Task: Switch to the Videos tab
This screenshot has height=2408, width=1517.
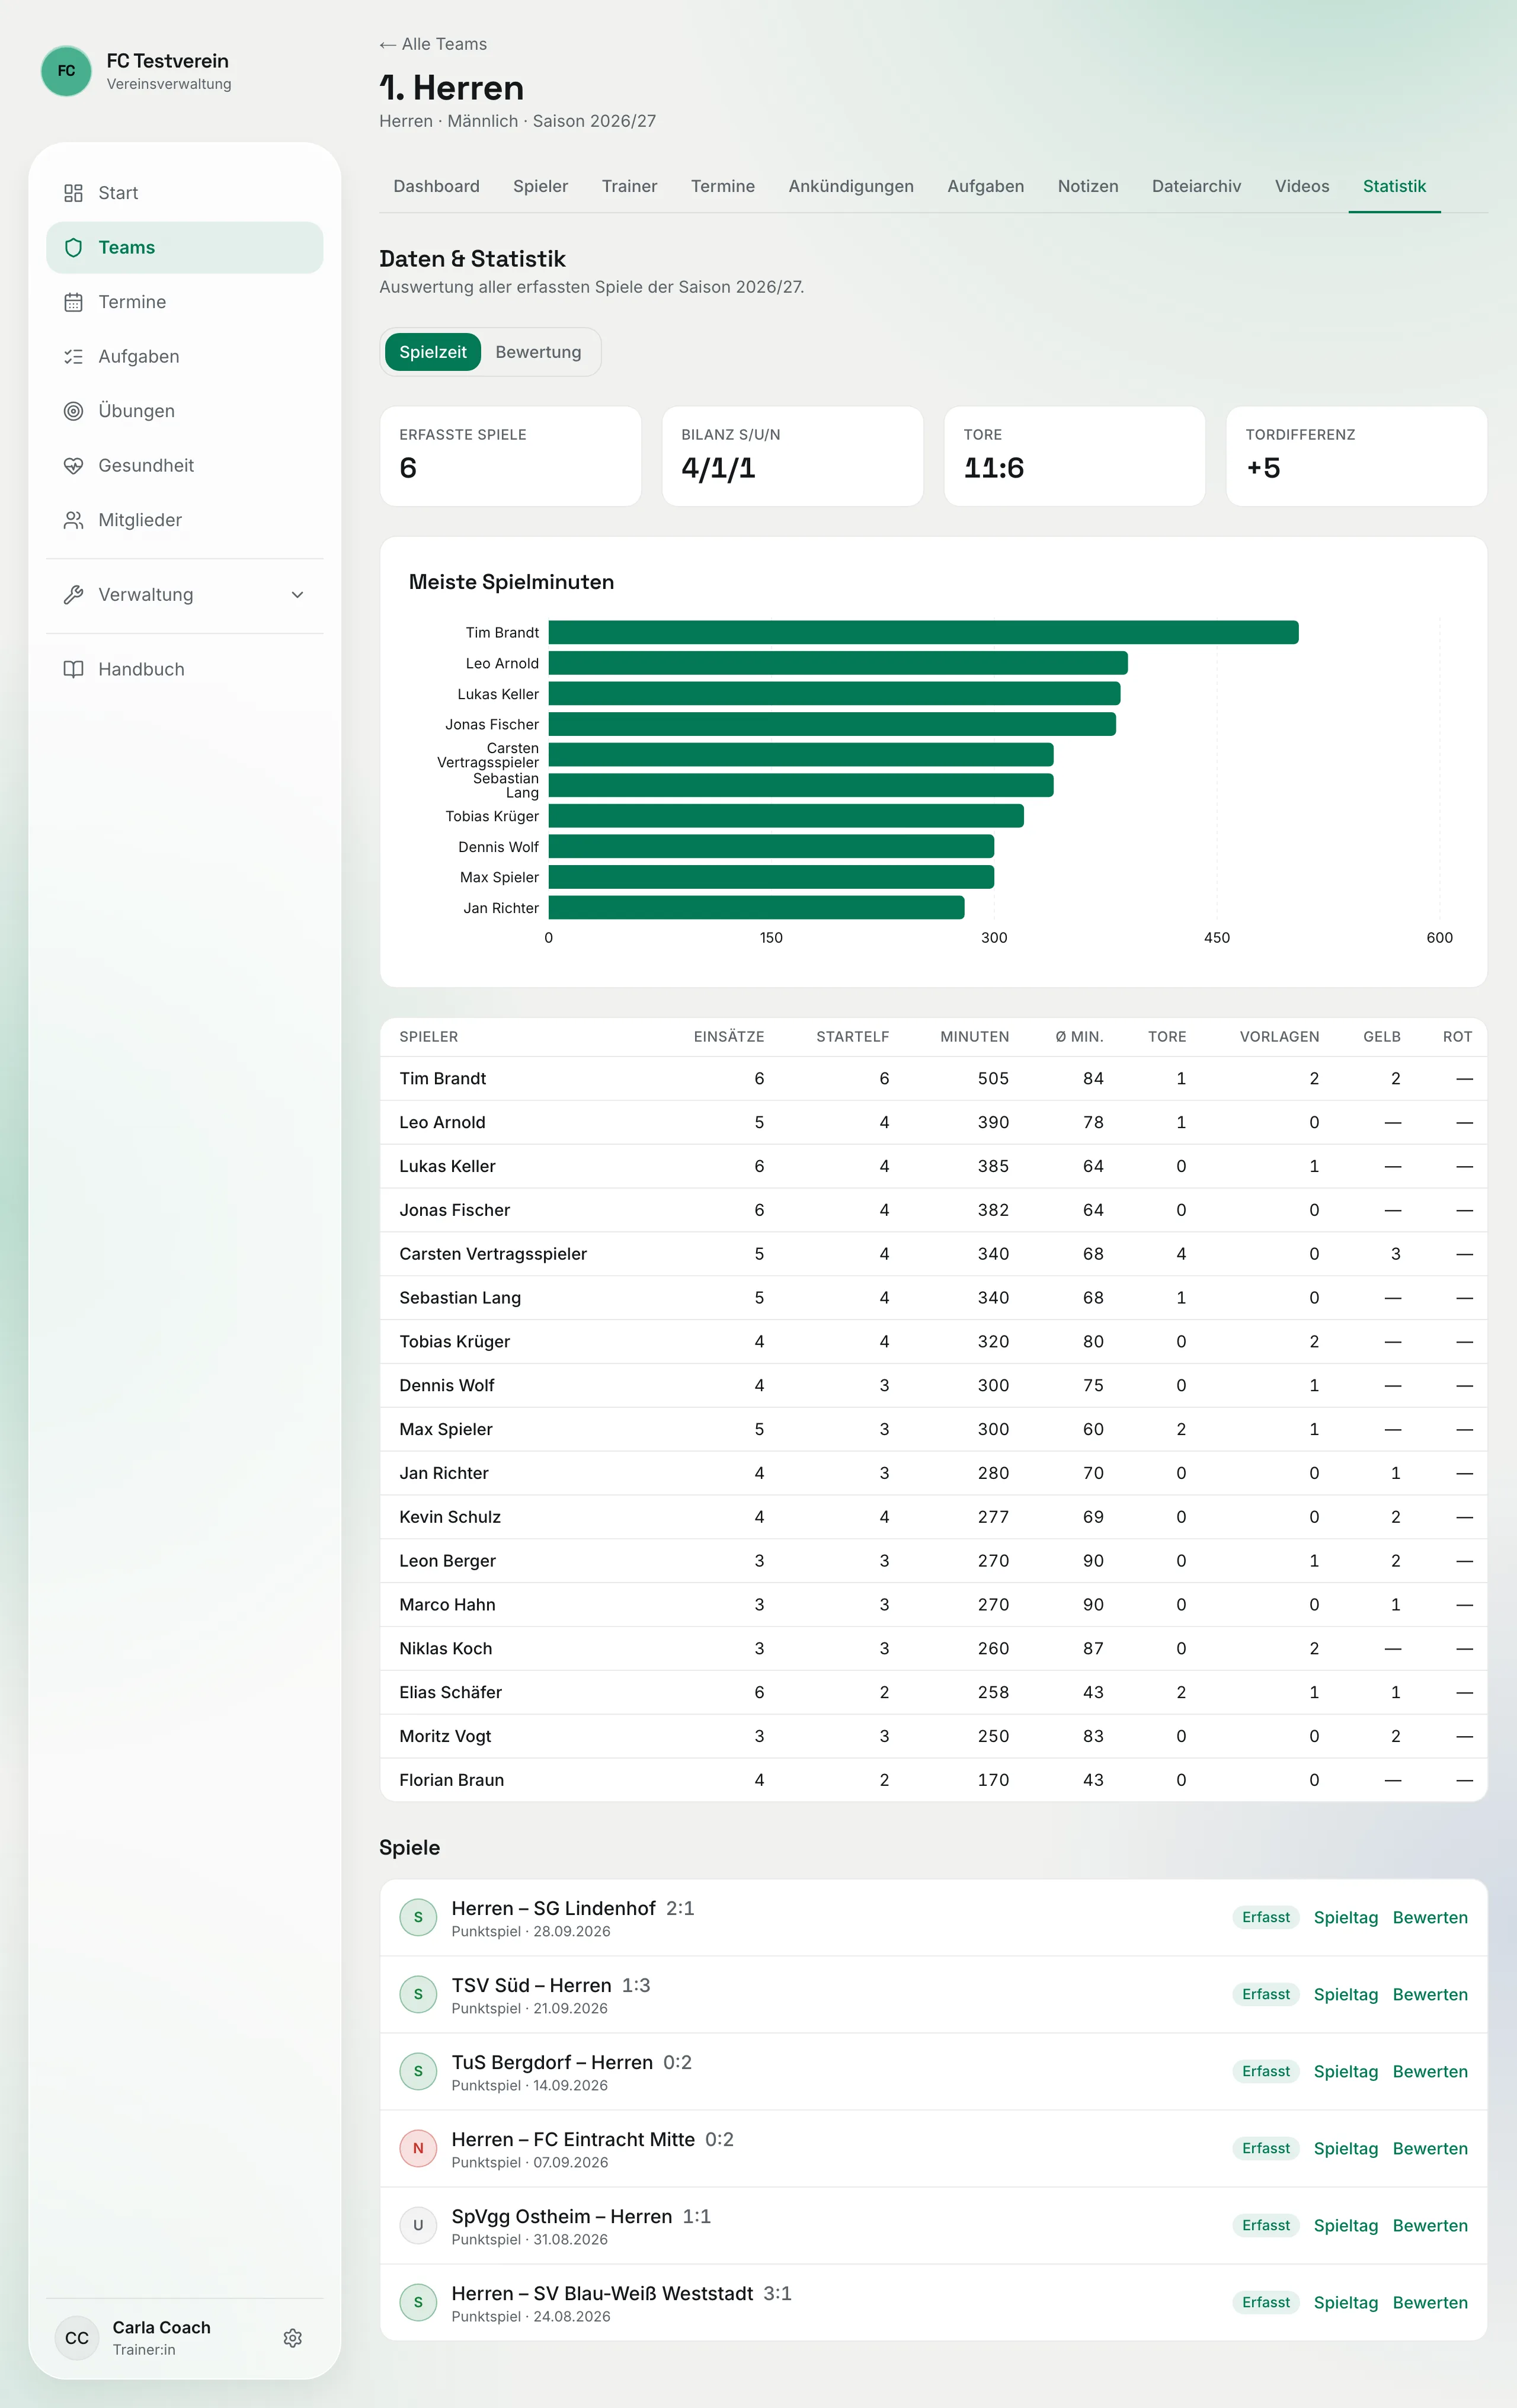Action: coord(1301,186)
